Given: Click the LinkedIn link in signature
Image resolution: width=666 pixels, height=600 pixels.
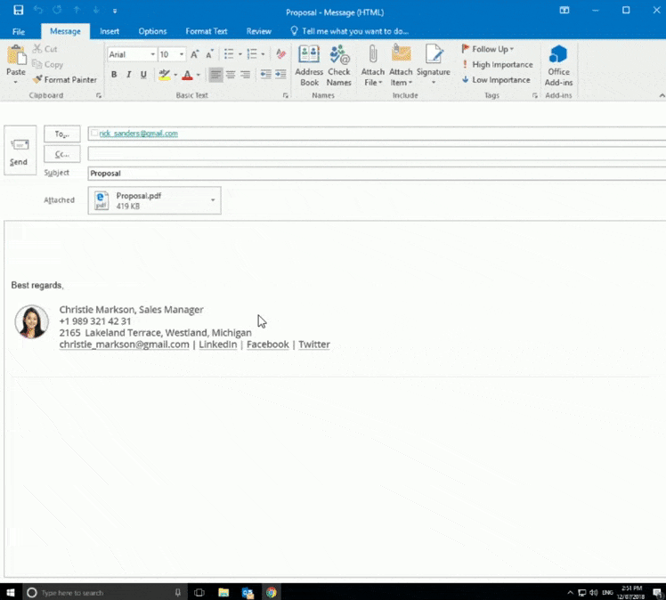Looking at the screenshot, I should [x=217, y=345].
